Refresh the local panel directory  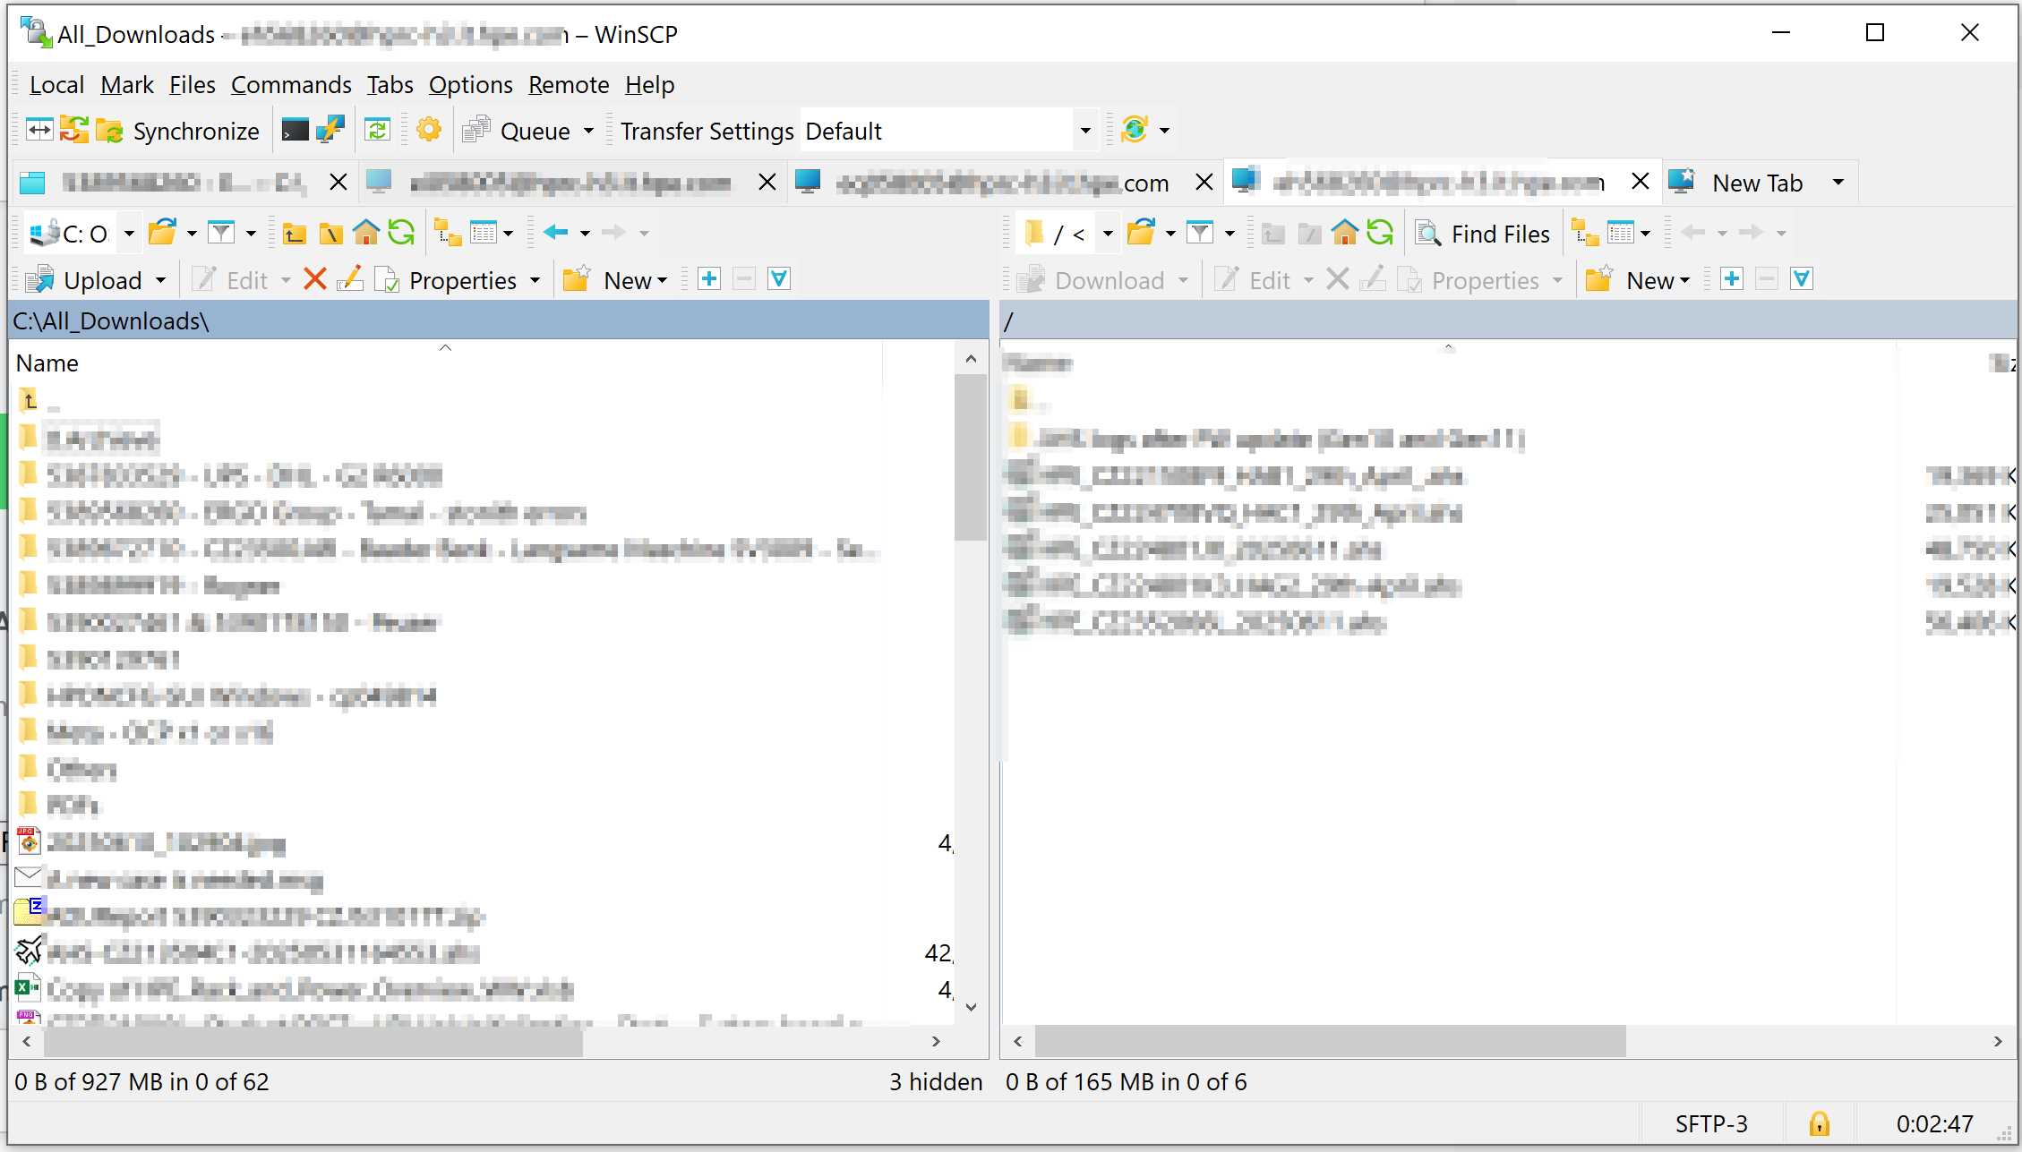(401, 234)
